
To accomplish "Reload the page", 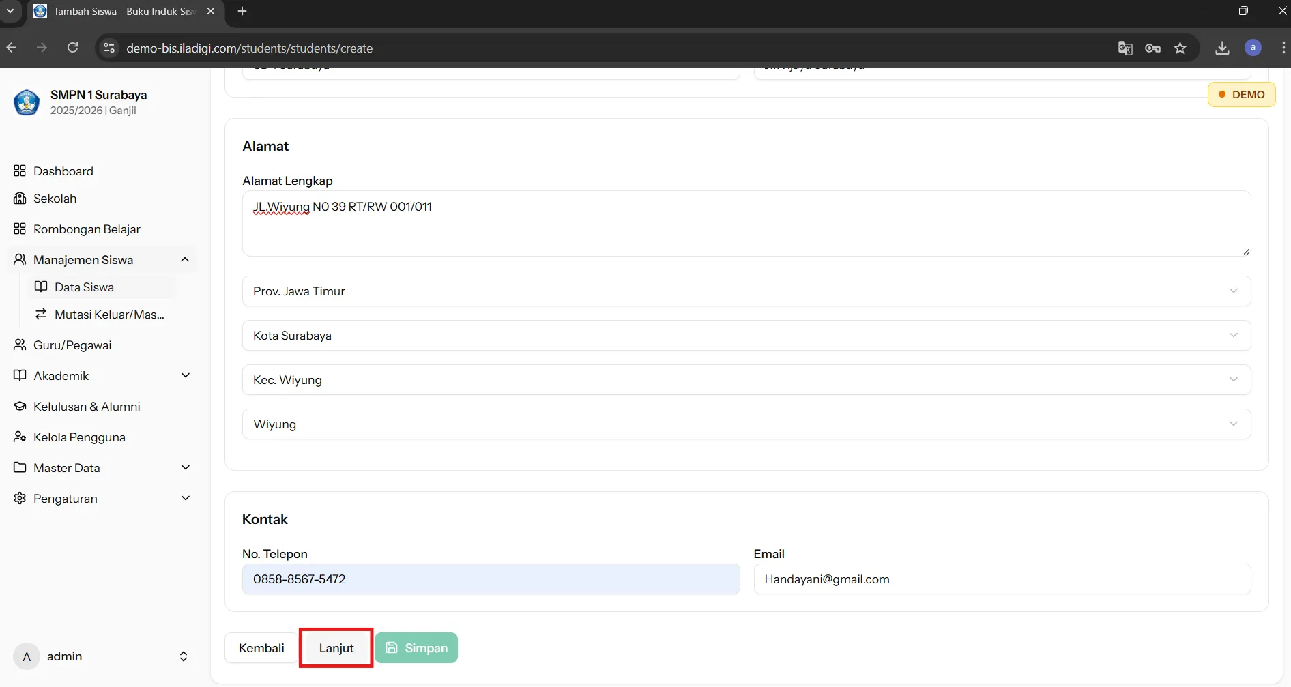I will pyautogui.click(x=73, y=48).
